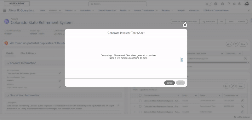
Task: Open the Interactions tab
Action: click(x=85, y=10)
